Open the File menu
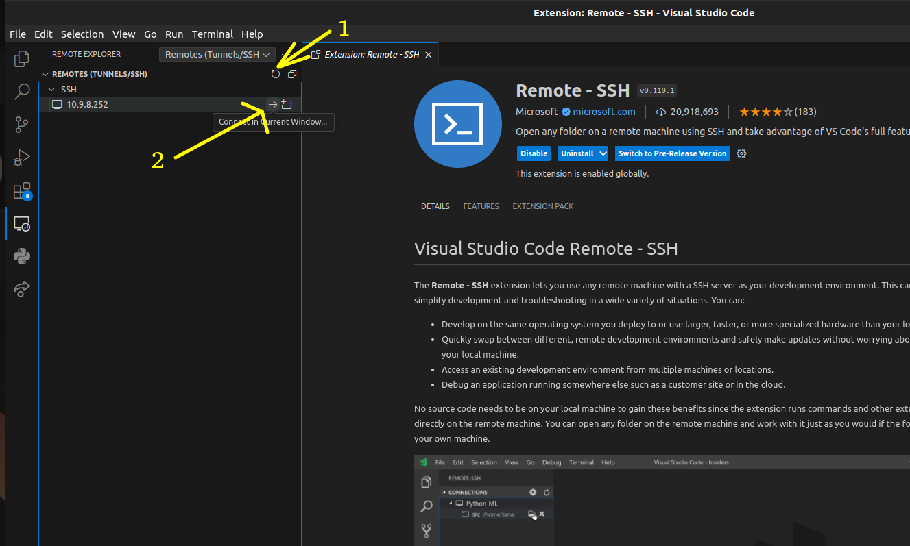This screenshot has width=910, height=546. click(18, 34)
